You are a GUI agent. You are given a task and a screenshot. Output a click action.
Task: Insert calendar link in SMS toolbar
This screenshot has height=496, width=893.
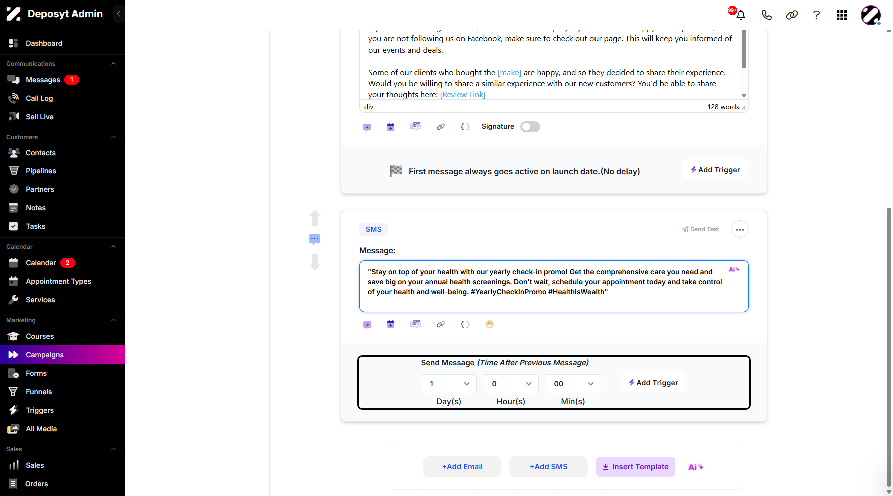pos(391,324)
